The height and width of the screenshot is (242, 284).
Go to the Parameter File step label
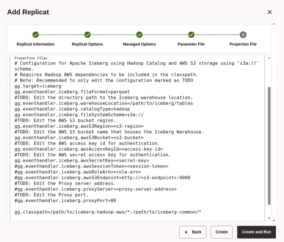191,44
